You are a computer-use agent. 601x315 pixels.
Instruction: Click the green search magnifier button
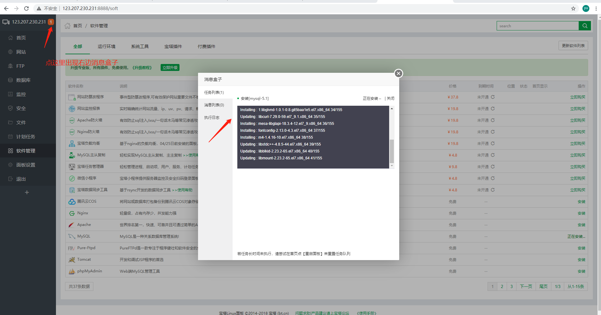click(585, 26)
